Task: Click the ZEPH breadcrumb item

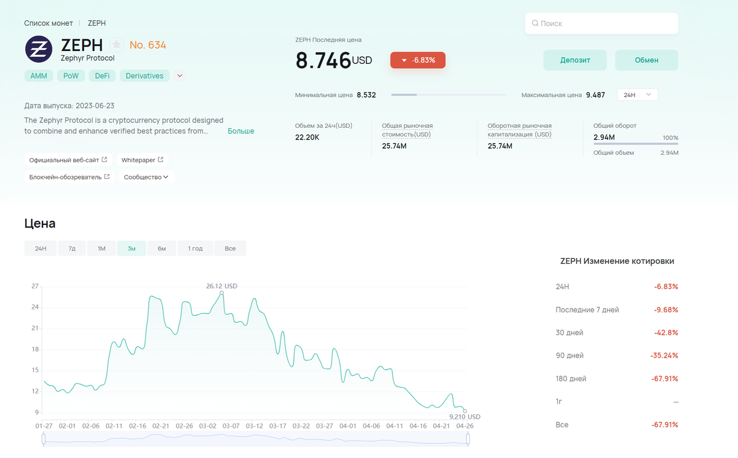Action: 97,23
